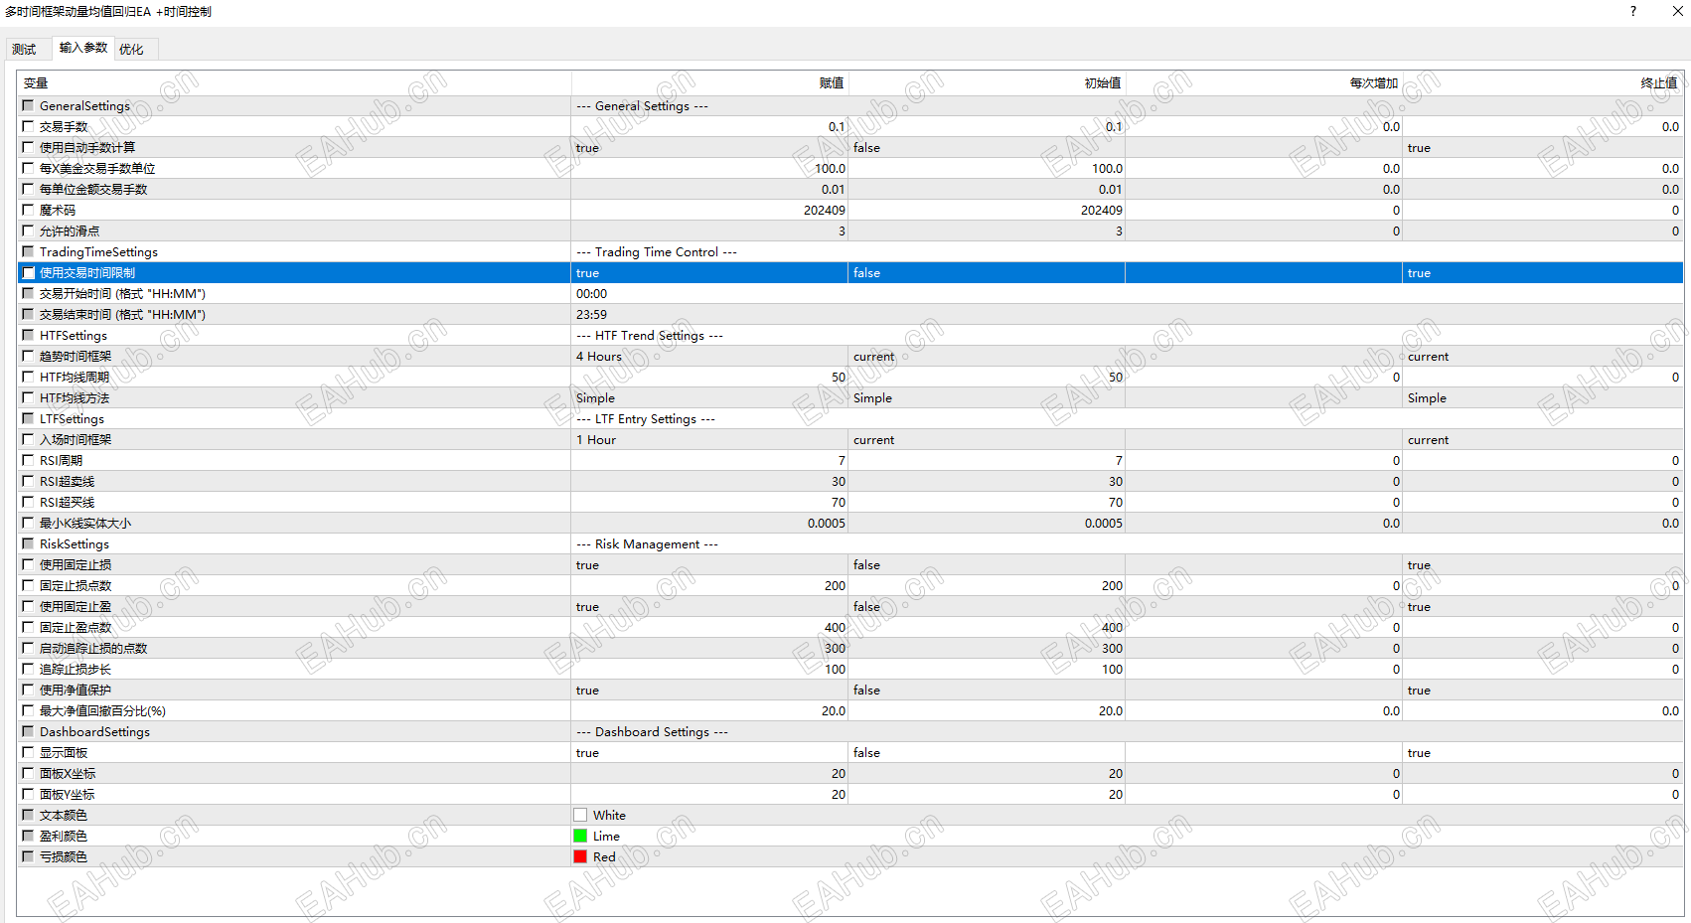This screenshot has height=923, width=1691.
Task: Open the Lime swatch for 盈利颜色
Action: pos(580,836)
